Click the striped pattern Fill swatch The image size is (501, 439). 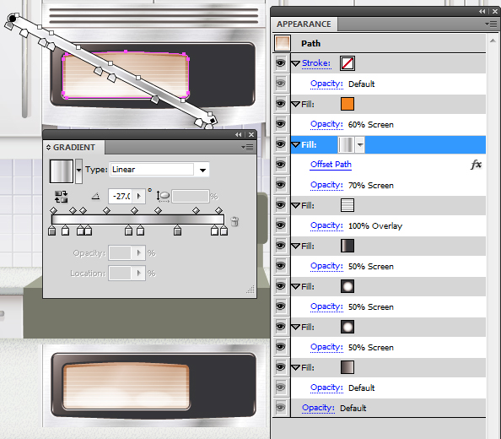click(347, 205)
